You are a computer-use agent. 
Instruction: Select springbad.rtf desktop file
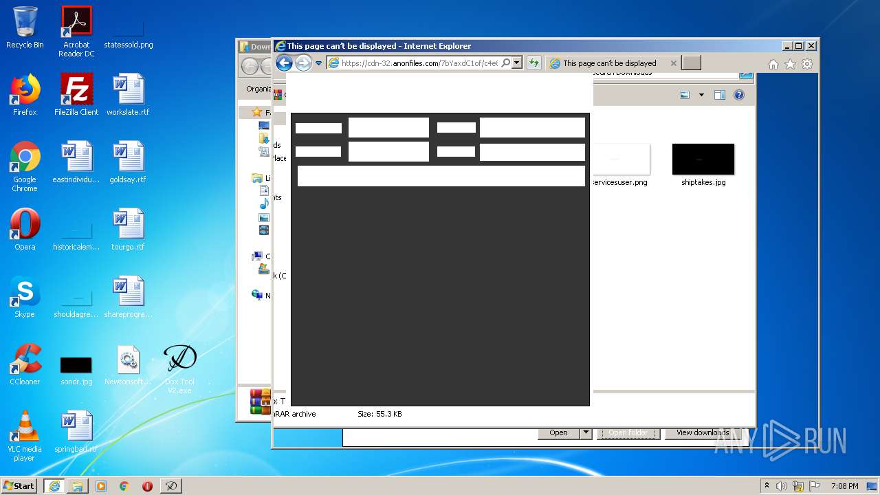tap(76, 432)
